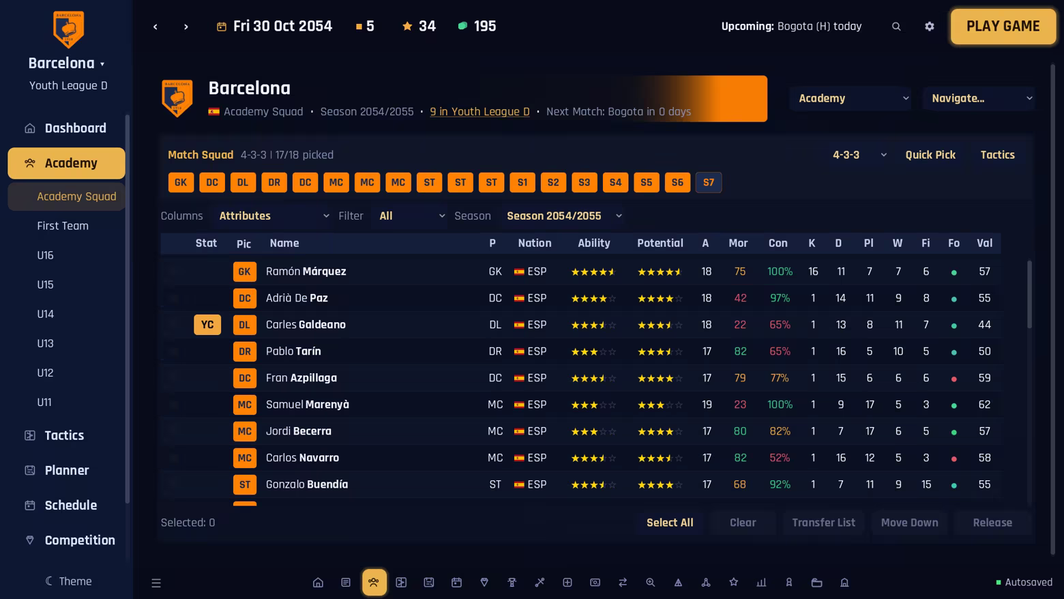Open the Season 2054/2055 dropdown
Image resolution: width=1064 pixels, height=599 pixels.
563,216
